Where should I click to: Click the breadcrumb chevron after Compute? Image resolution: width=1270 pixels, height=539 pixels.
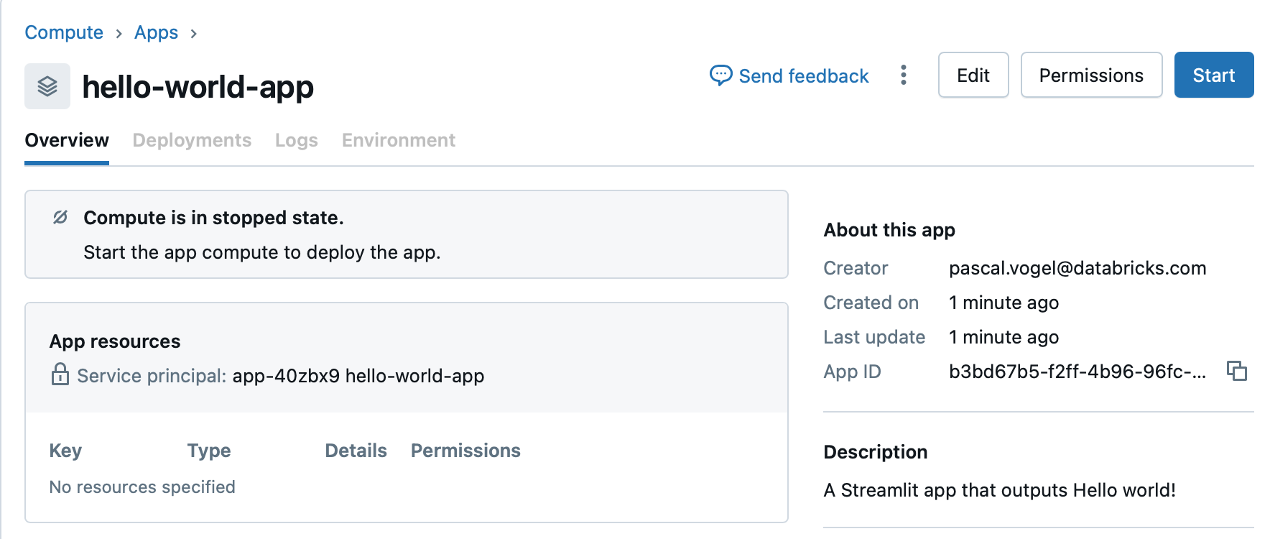pos(119,34)
